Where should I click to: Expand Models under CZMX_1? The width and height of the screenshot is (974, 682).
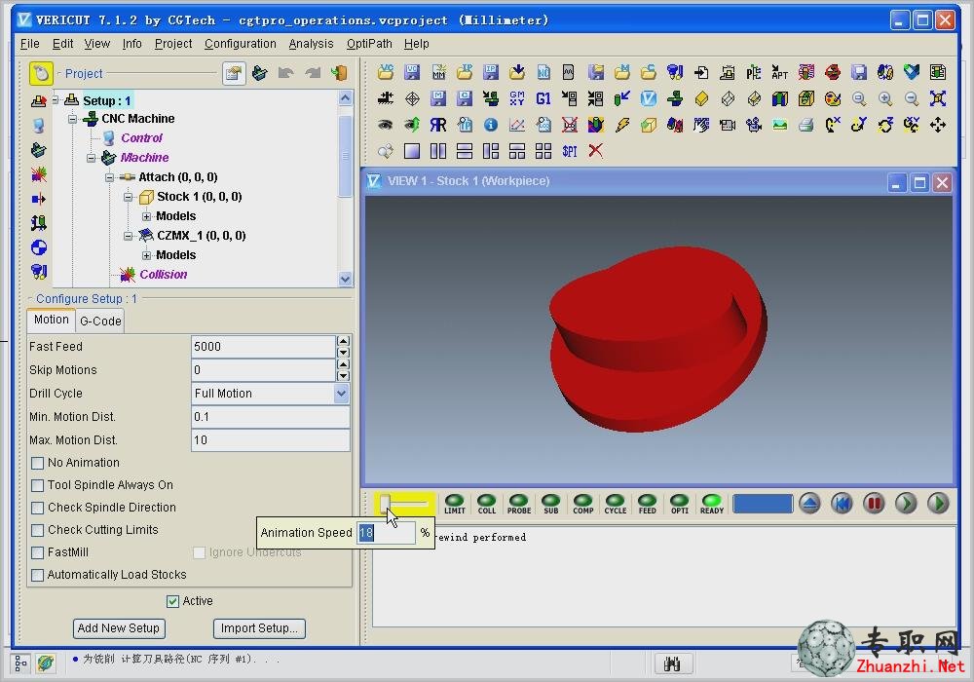147,255
